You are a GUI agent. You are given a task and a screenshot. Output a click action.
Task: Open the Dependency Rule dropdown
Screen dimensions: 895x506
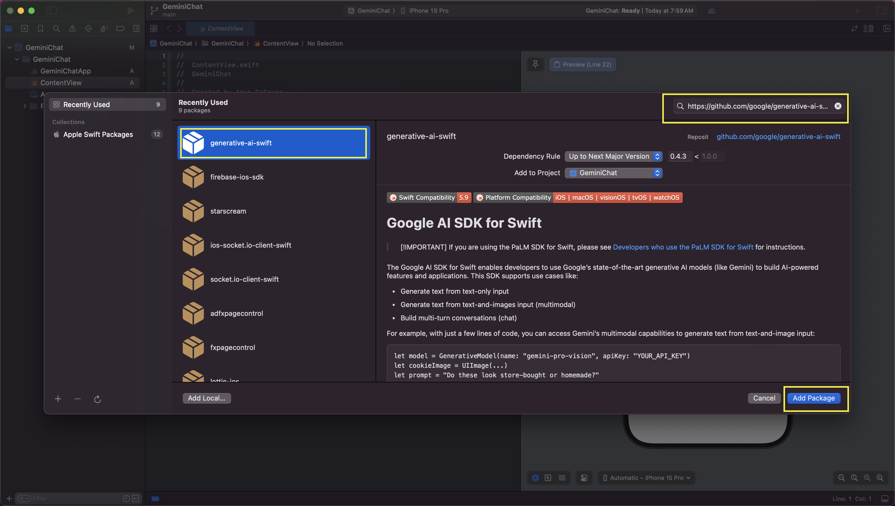[x=613, y=156]
